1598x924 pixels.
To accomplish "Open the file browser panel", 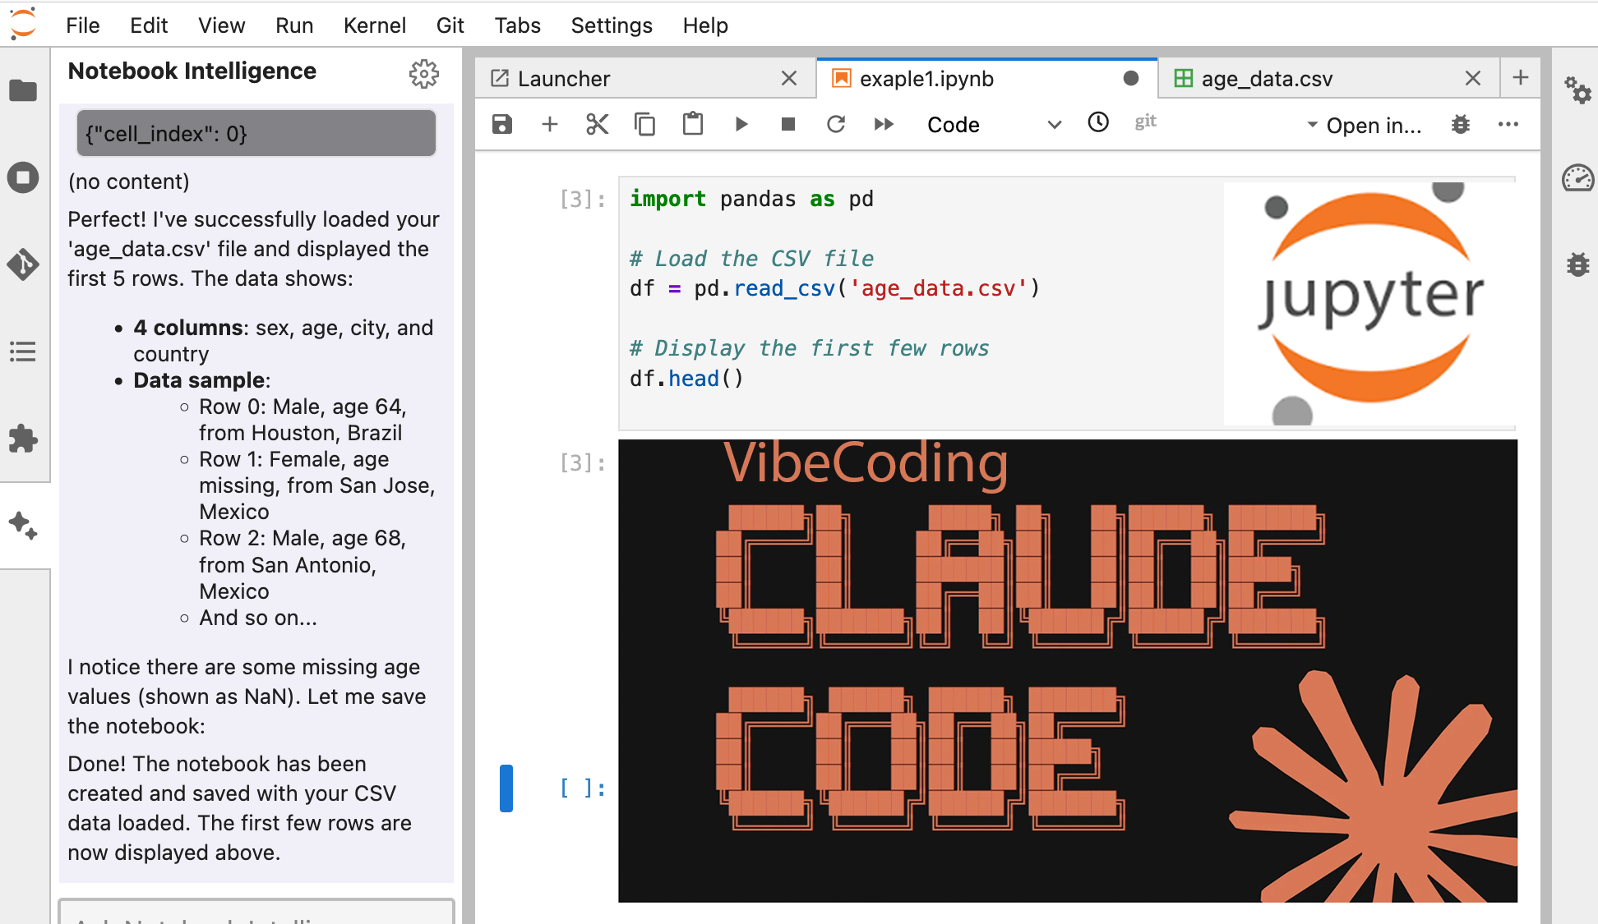I will [24, 90].
